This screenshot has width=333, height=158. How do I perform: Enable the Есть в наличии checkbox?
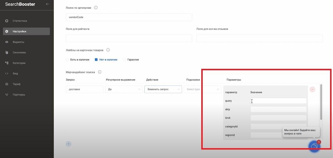click(x=67, y=60)
